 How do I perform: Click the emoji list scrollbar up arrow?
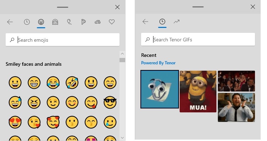[x=122, y=54]
